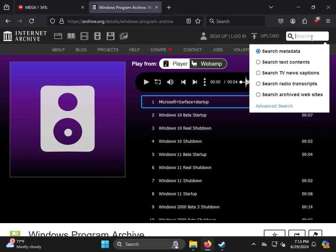The image size is (336, 252).
Task: Select Search text contents option
Action: click(258, 62)
